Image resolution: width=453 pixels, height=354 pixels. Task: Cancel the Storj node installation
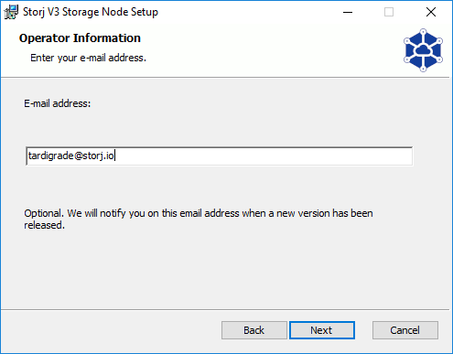pyautogui.click(x=405, y=330)
